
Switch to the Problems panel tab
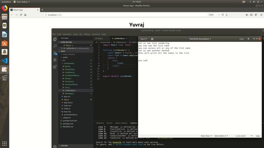[100, 123]
